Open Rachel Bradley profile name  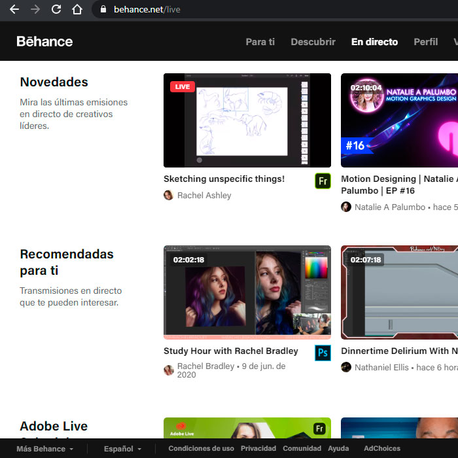pyautogui.click(x=205, y=366)
